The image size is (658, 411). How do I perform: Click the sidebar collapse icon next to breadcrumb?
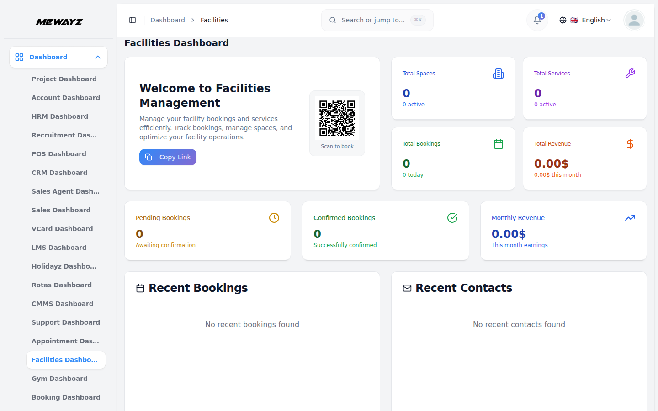click(x=133, y=20)
